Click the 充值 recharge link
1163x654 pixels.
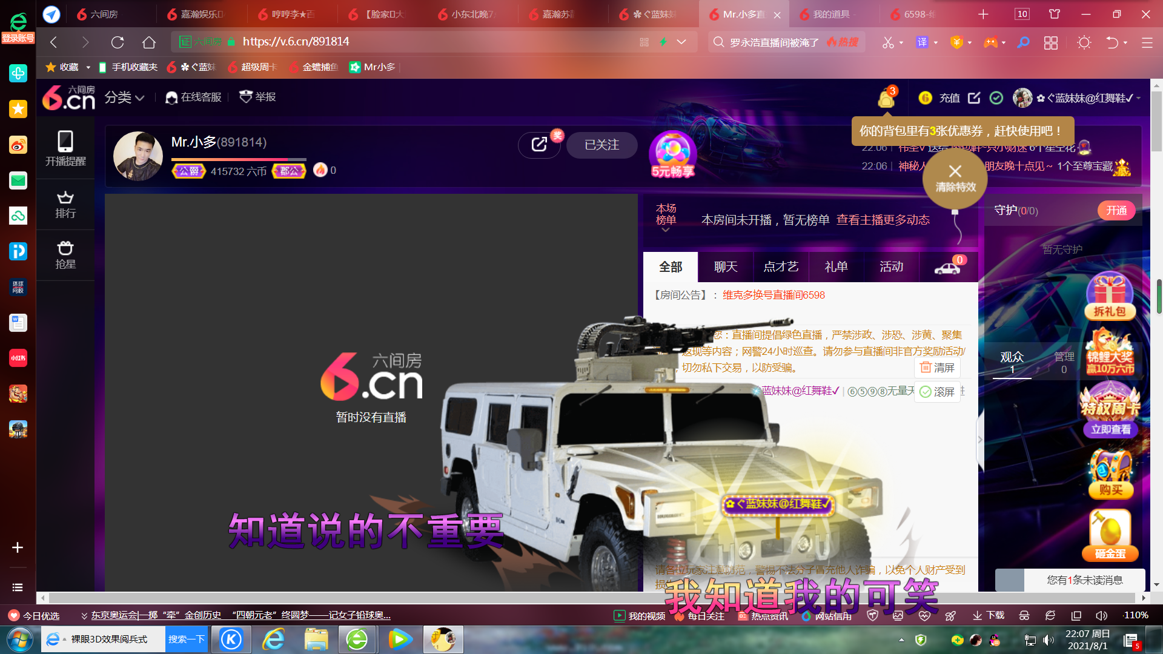coord(949,98)
